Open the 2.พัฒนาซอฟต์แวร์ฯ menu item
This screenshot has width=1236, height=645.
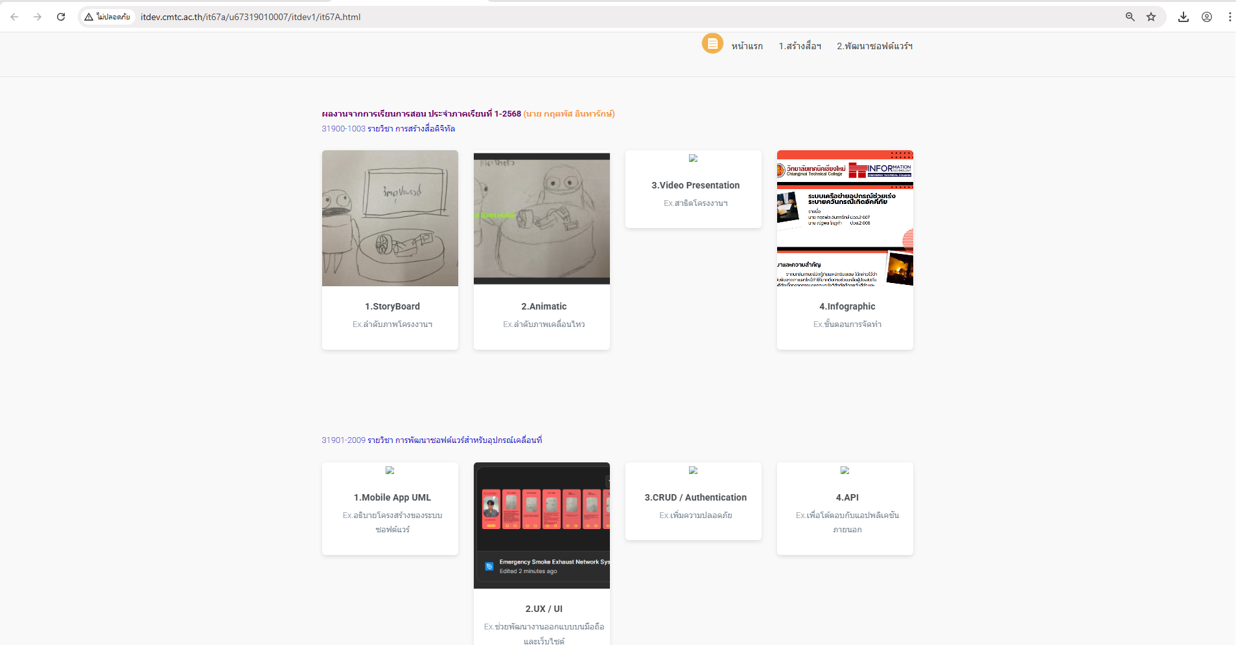[x=874, y=46]
